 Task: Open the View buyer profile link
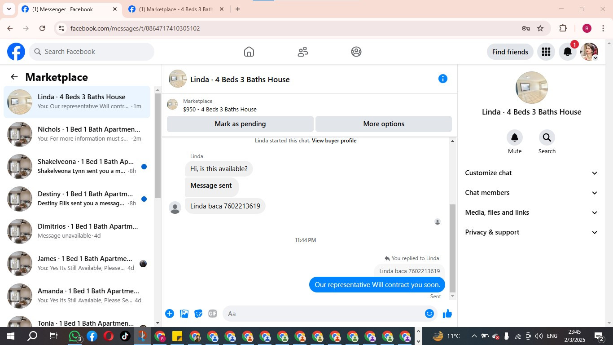(334, 141)
